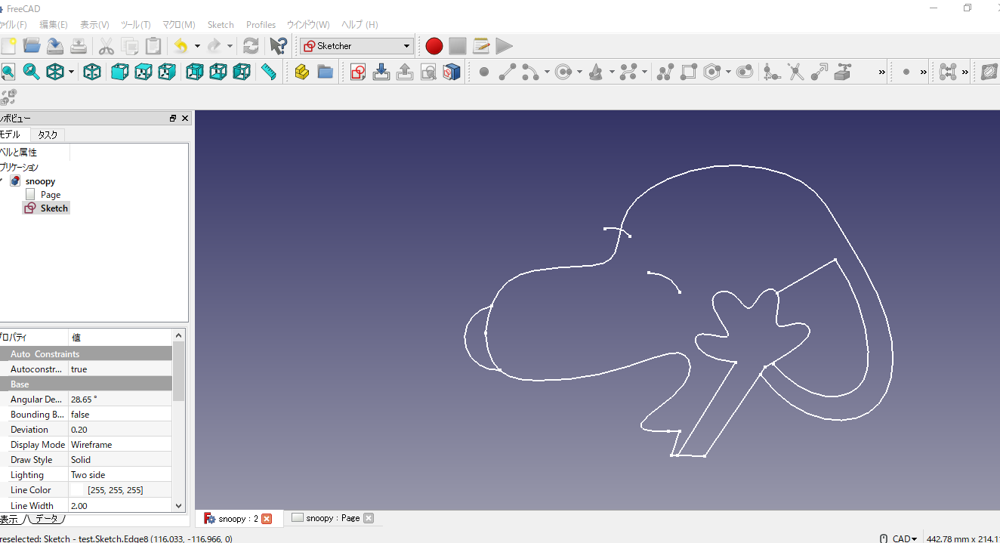Viewport: 1000px width, 543px height.
Task: Open the 編集(E) menu
Action: 54,25
